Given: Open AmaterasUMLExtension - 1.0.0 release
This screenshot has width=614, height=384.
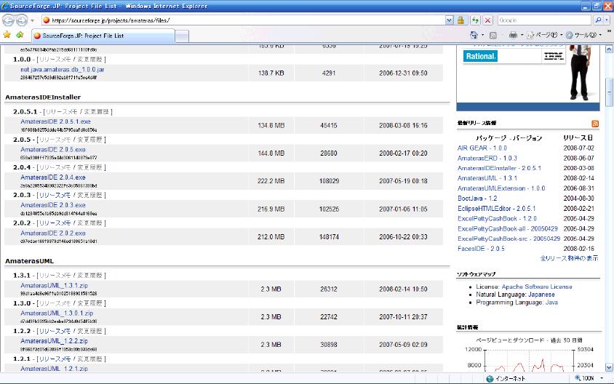Looking at the screenshot, I should pos(501,188).
